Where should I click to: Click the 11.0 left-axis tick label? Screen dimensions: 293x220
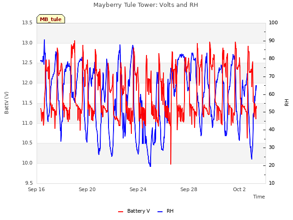(x=27, y=123)
